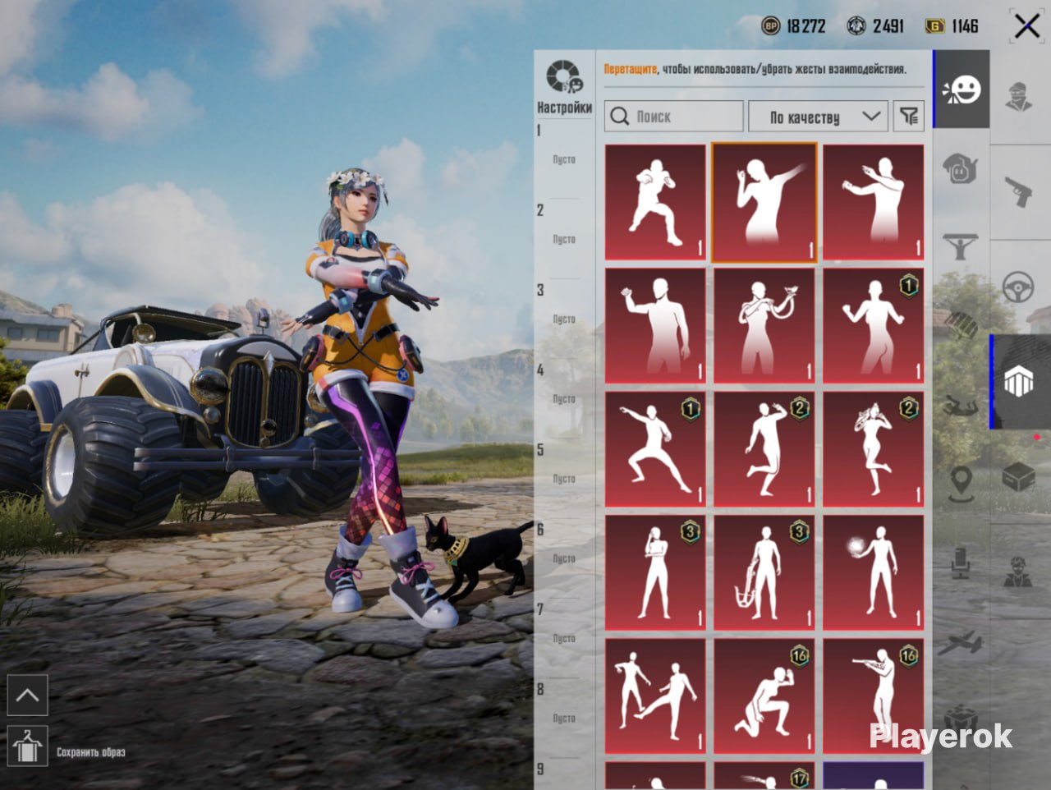1051x790 pixels.
Task: Select the kung fu stance emote with badge 1
Action: pyautogui.click(x=655, y=448)
